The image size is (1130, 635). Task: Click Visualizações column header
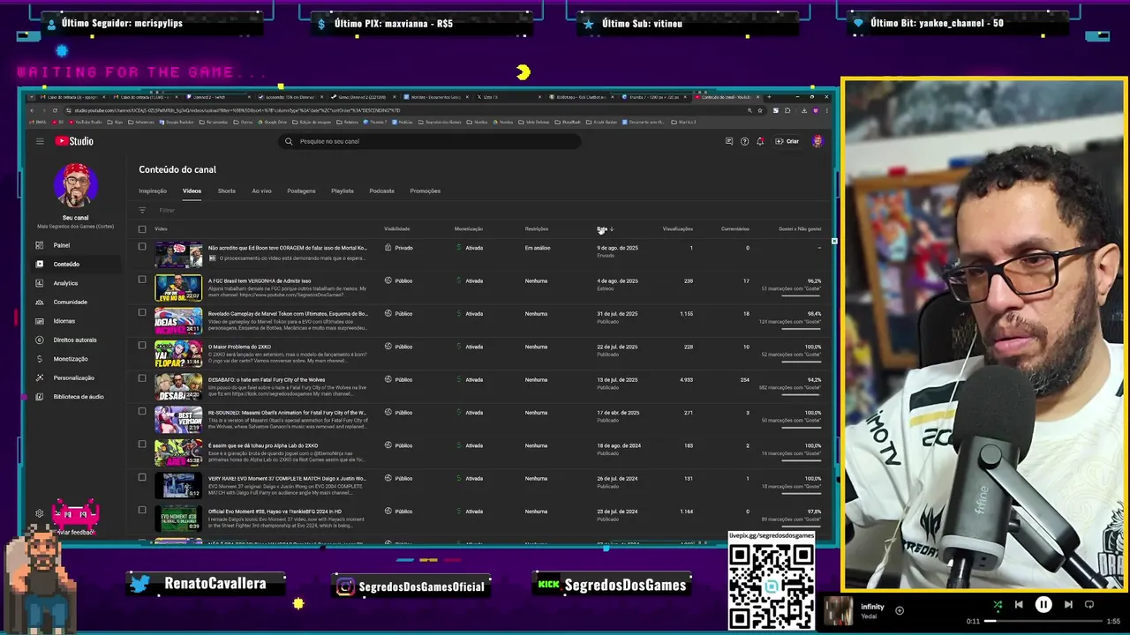[x=677, y=229]
